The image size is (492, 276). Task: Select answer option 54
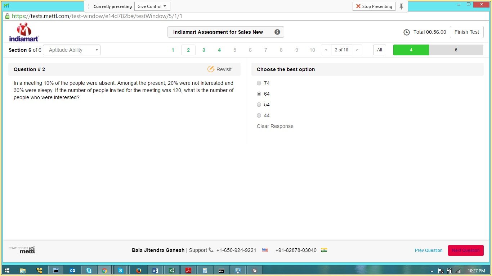click(259, 105)
